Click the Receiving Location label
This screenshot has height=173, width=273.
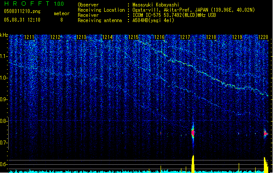point(101,10)
